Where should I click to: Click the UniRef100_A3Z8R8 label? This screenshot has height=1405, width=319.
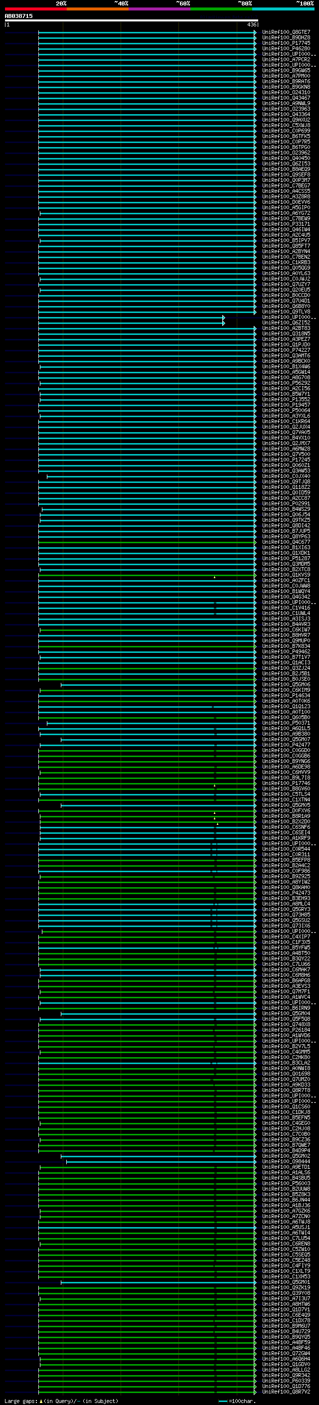point(286,197)
